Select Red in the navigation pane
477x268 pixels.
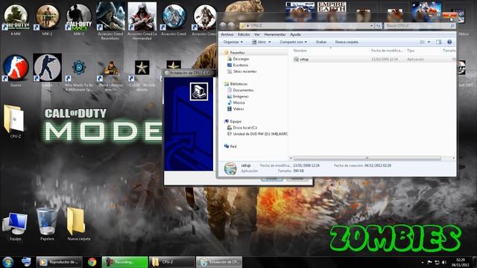tap(233, 146)
